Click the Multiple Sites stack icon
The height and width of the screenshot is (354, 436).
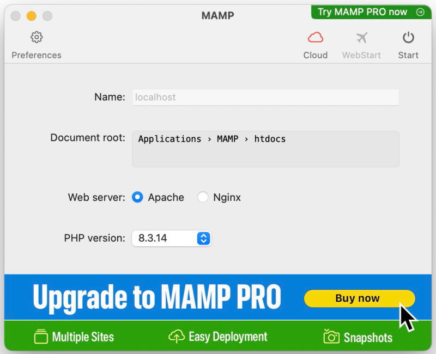coord(41,336)
